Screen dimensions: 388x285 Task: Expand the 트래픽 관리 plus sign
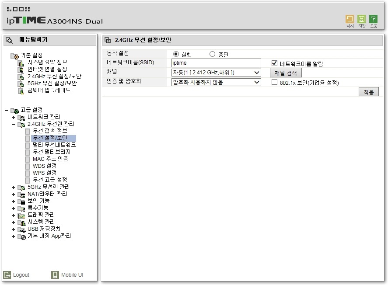(14, 215)
